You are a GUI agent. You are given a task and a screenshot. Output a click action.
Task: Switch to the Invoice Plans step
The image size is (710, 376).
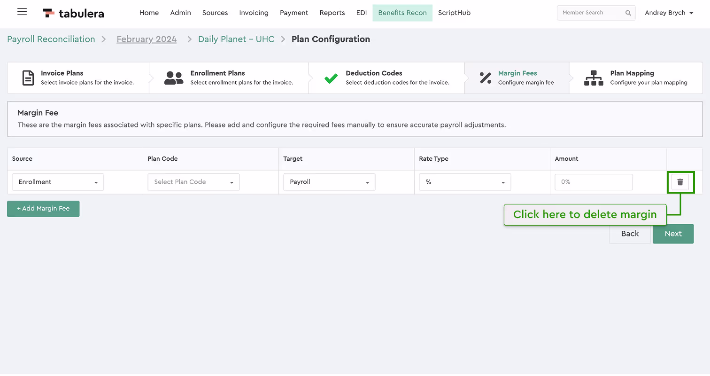(78, 78)
